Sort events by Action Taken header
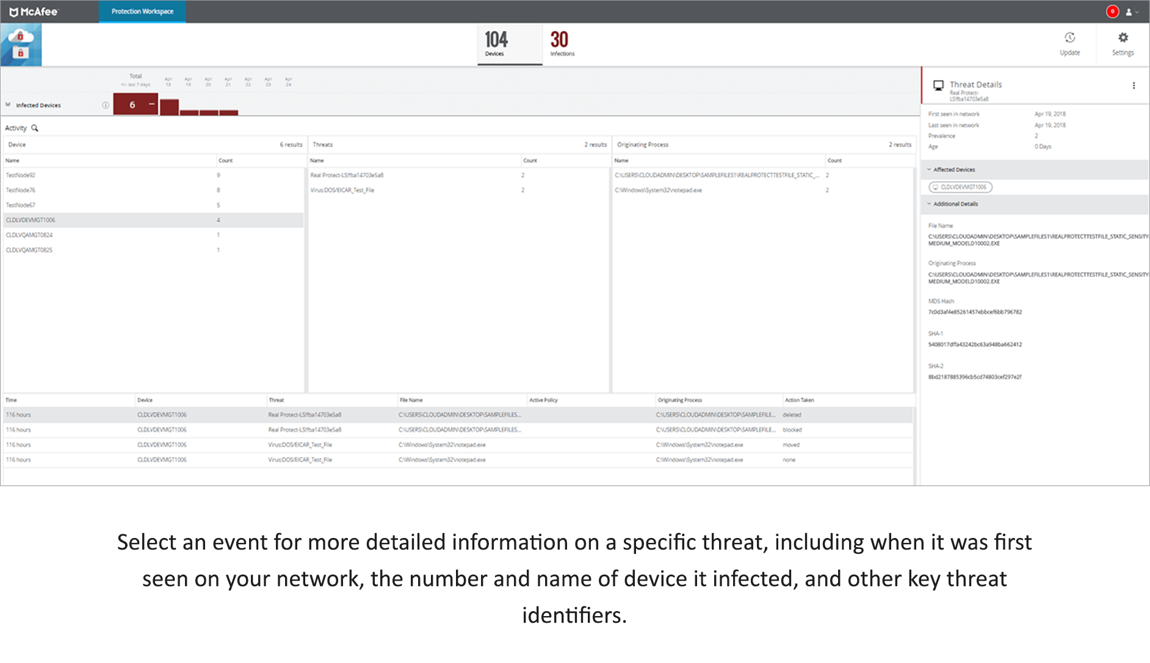This screenshot has width=1150, height=663. point(799,400)
